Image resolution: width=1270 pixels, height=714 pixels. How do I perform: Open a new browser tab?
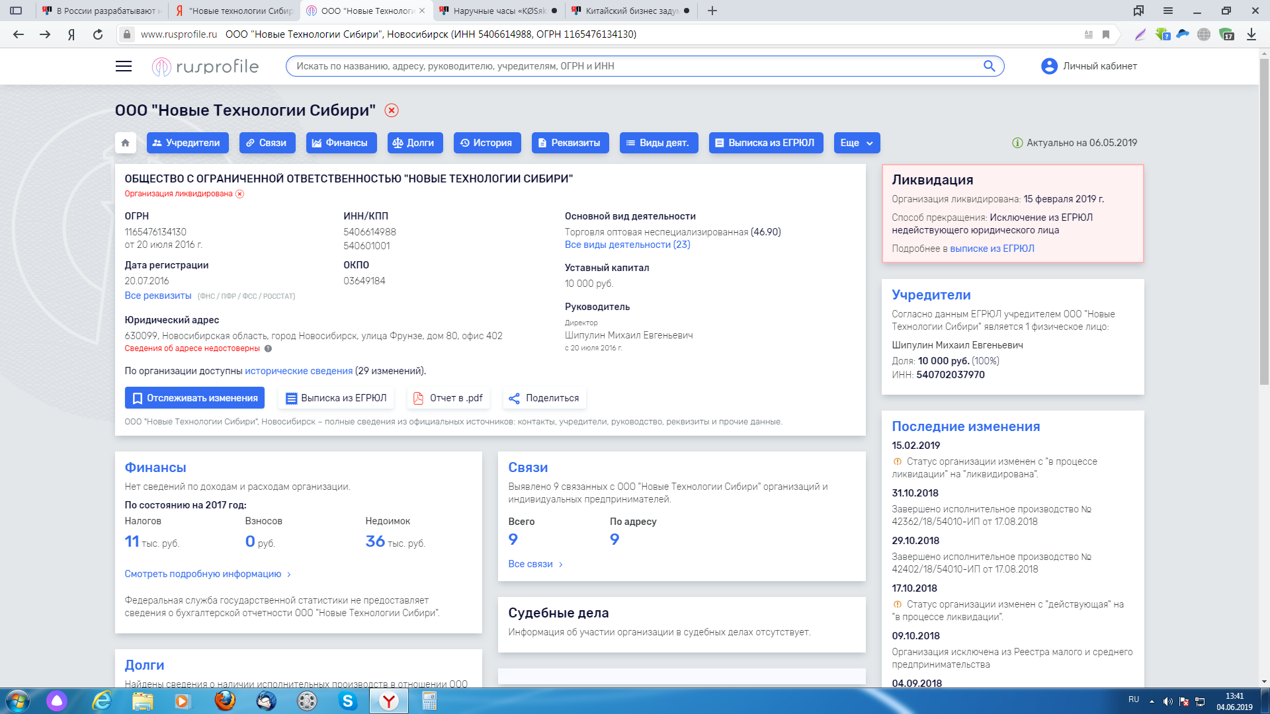712,11
